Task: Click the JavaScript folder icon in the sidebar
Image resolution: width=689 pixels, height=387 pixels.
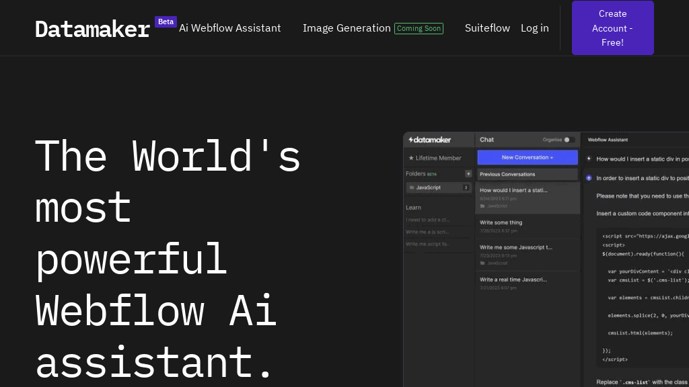Action: (412, 187)
